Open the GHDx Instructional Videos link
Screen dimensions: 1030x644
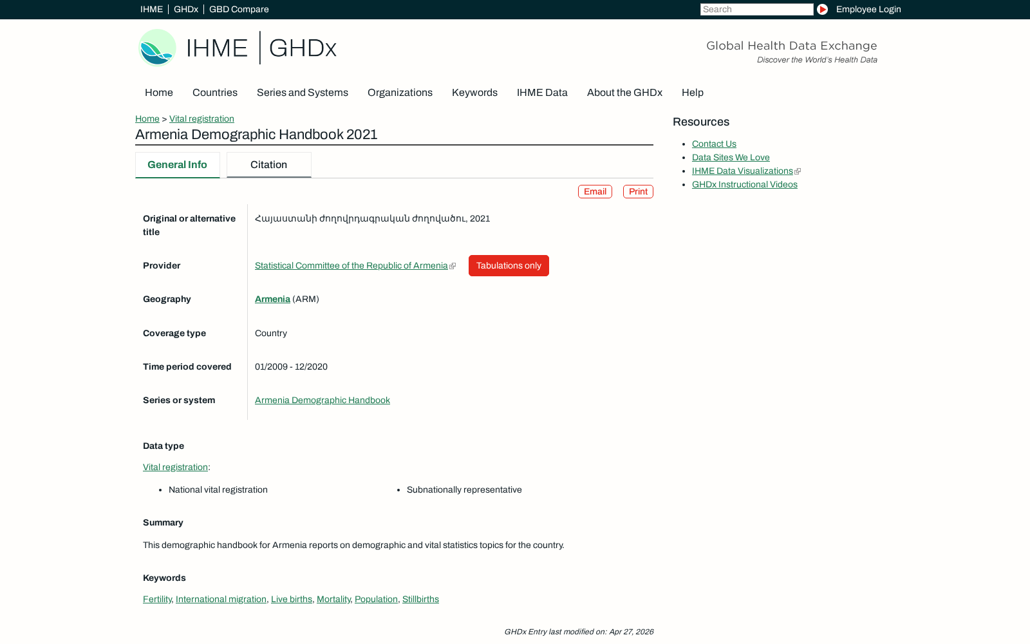pos(745,184)
